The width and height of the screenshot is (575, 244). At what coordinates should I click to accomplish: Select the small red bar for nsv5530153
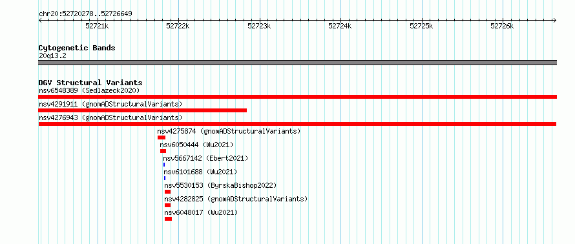[167, 192]
